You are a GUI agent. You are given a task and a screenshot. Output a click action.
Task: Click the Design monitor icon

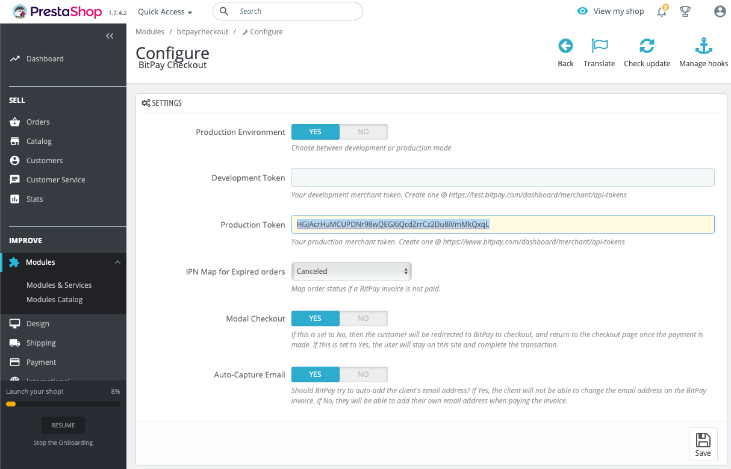tap(14, 324)
